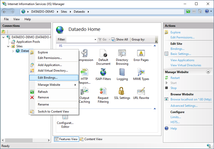
Task: Select Application Pools in the tree
Action: click(x=28, y=42)
